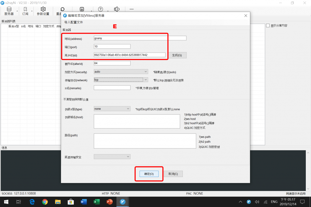Open the 订阅 subscription toolbar icon
Viewport: 311px width, 207px height.
[x=25, y=11]
